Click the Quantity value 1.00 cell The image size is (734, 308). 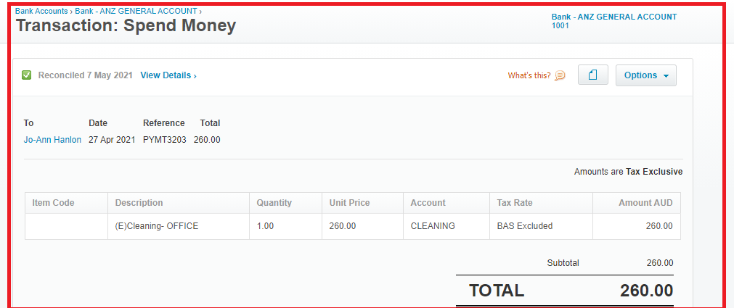coord(285,226)
